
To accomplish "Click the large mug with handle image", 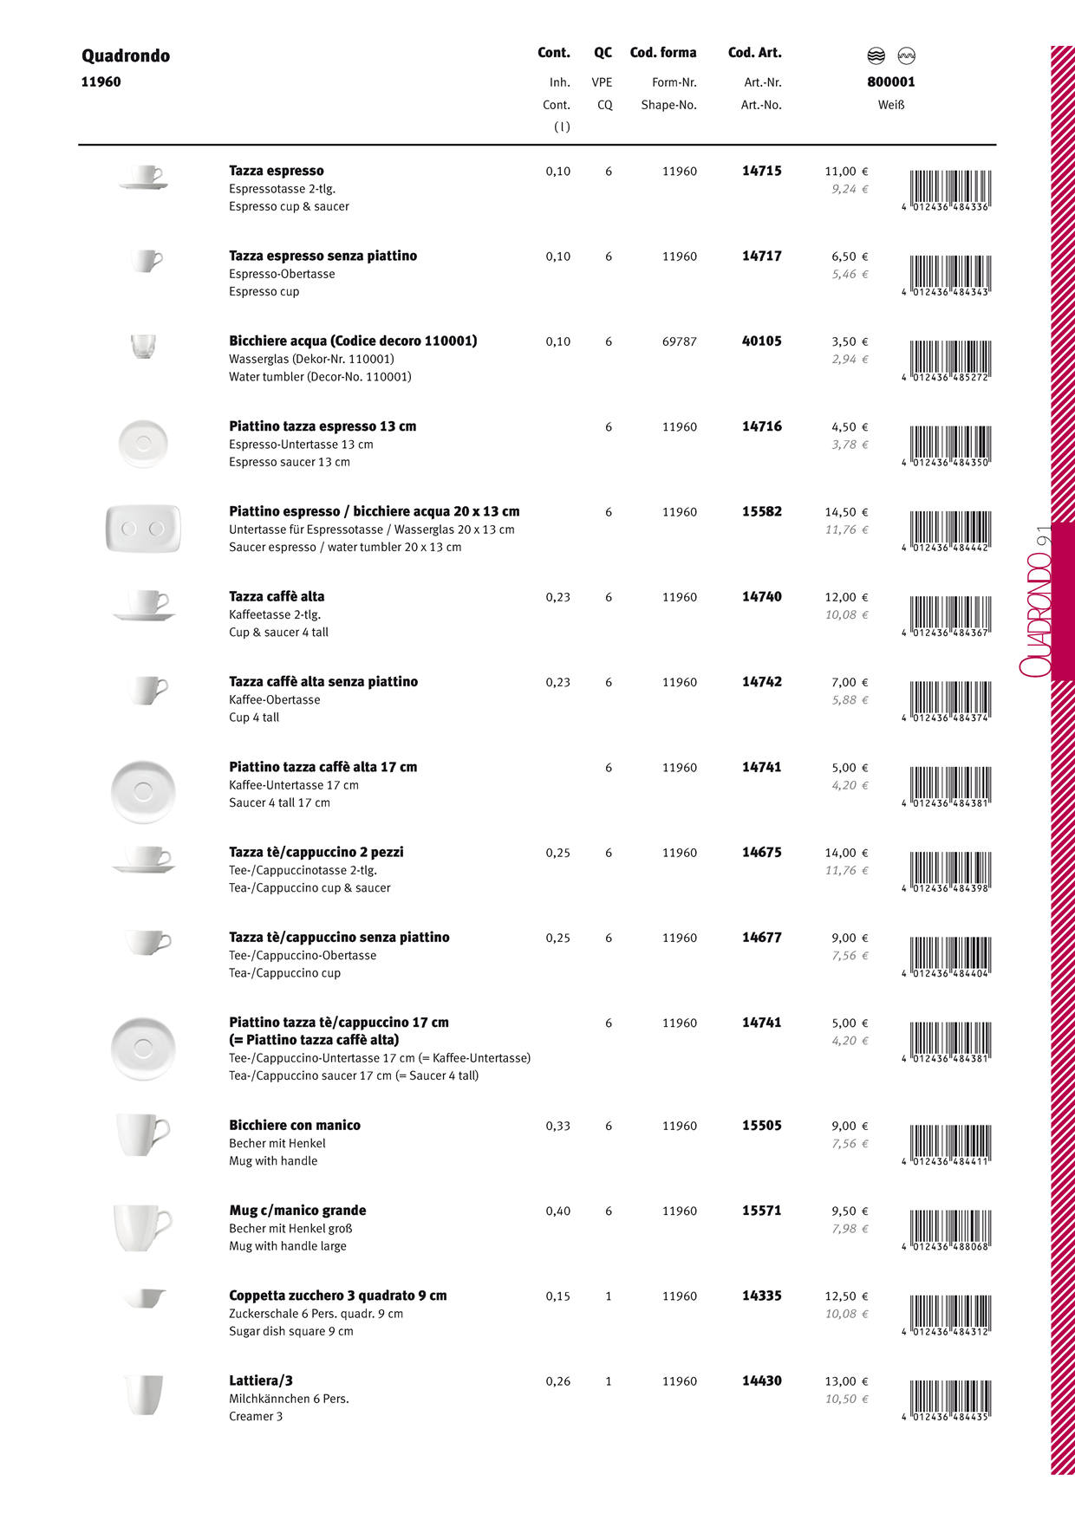I will (143, 1227).
